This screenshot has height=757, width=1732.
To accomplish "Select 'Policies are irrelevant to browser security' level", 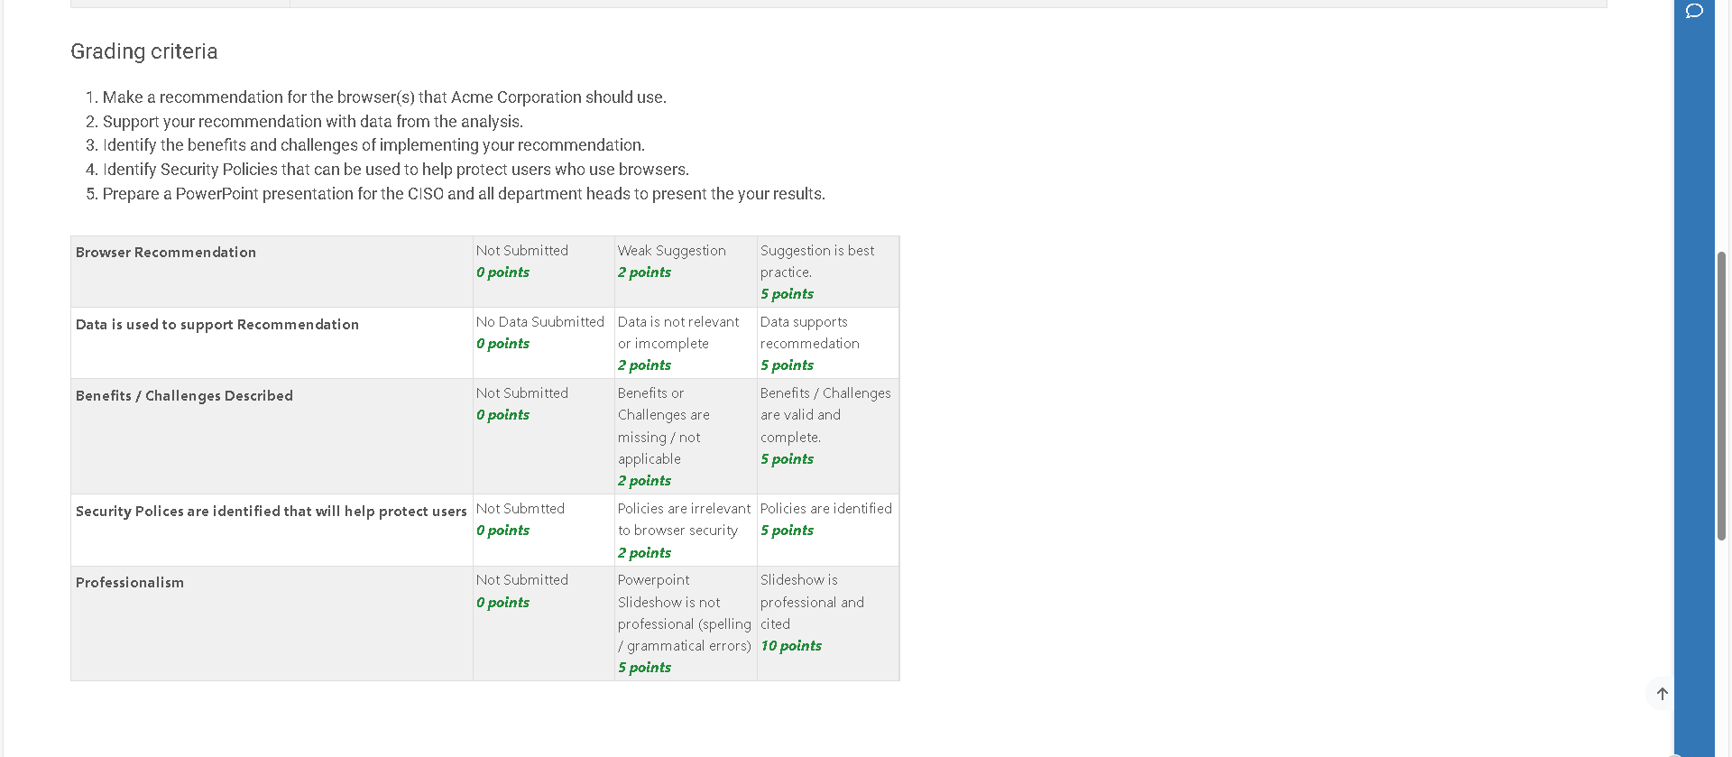I will coord(686,530).
